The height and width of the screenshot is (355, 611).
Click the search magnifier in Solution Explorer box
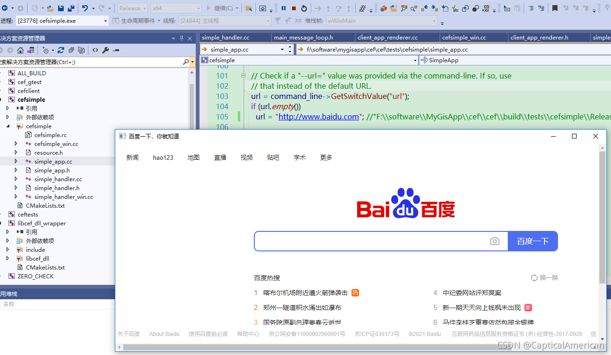pos(186,62)
